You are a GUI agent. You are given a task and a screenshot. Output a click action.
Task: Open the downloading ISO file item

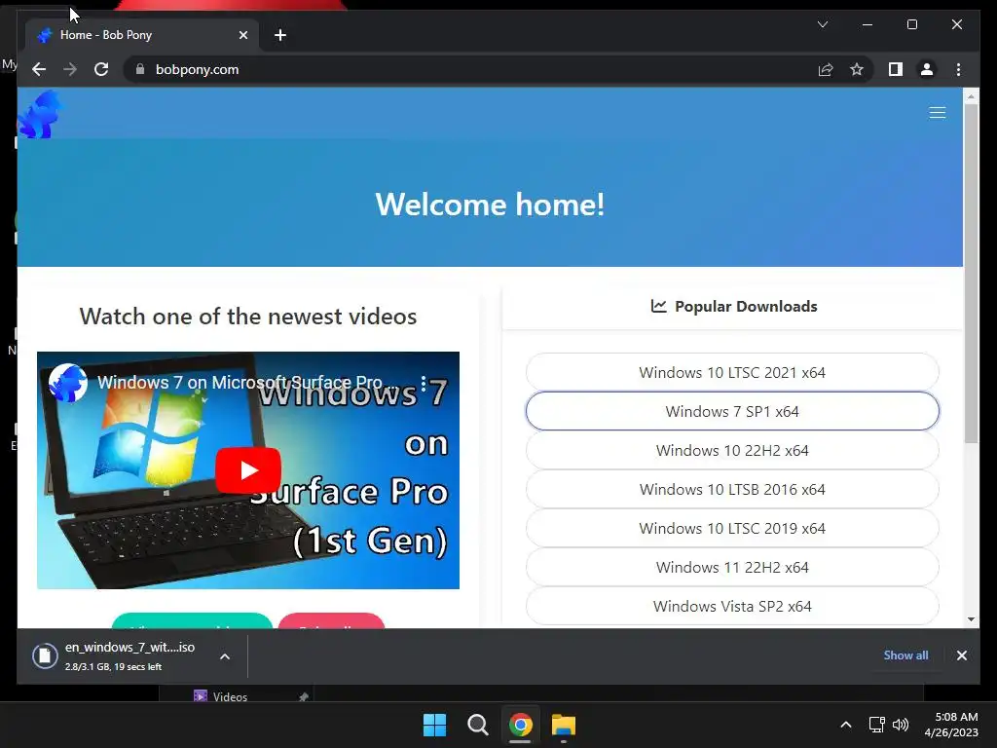(x=129, y=655)
